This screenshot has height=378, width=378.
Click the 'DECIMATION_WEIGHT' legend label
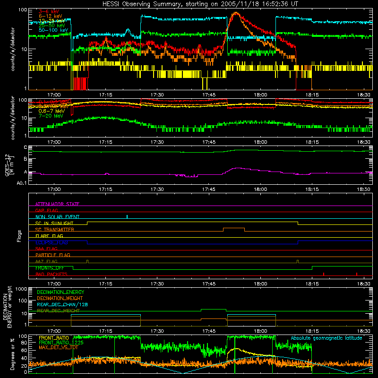click(60, 298)
